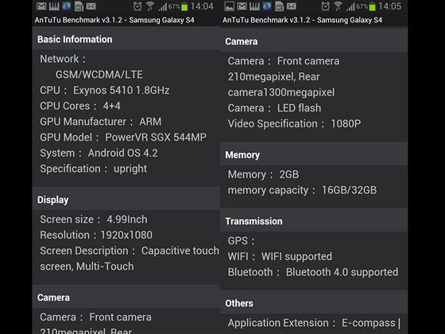Tap the SD card icon in the 14:05 status bar

click(x=279, y=6)
